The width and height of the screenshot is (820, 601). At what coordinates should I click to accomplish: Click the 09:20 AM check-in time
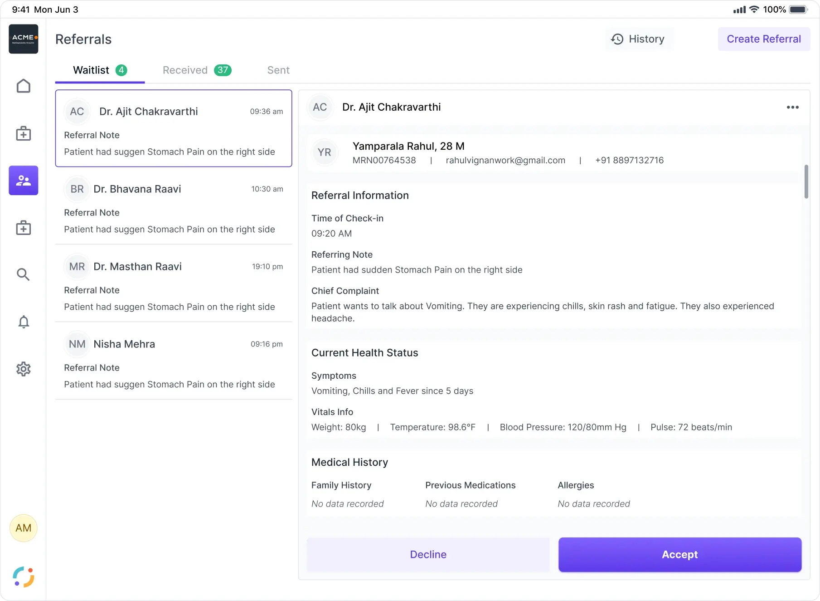[331, 234]
